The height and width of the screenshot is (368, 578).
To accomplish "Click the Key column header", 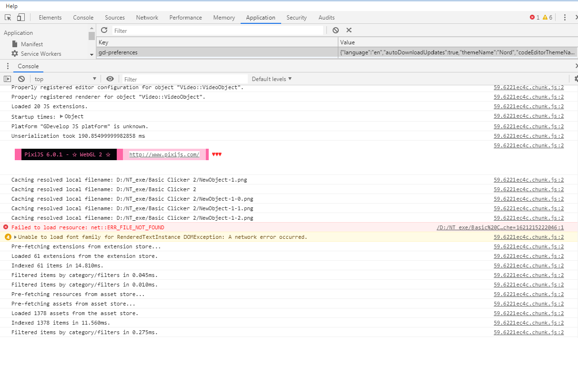I will 217,42.
